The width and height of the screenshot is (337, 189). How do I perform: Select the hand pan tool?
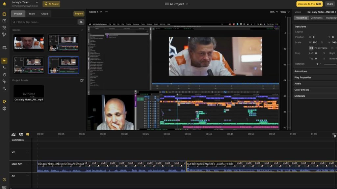(4, 74)
